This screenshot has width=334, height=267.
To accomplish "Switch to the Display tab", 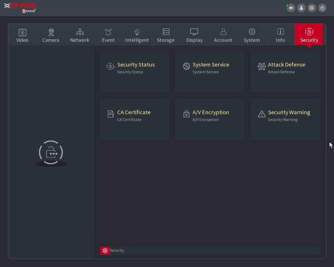I will tap(194, 35).
